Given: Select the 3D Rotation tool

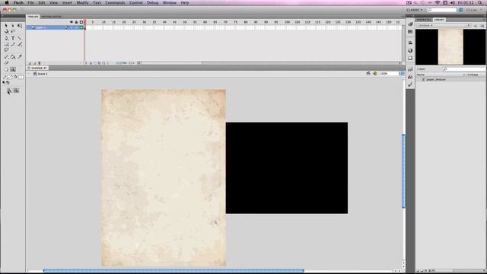Looking at the screenshot, I should click(6, 31).
